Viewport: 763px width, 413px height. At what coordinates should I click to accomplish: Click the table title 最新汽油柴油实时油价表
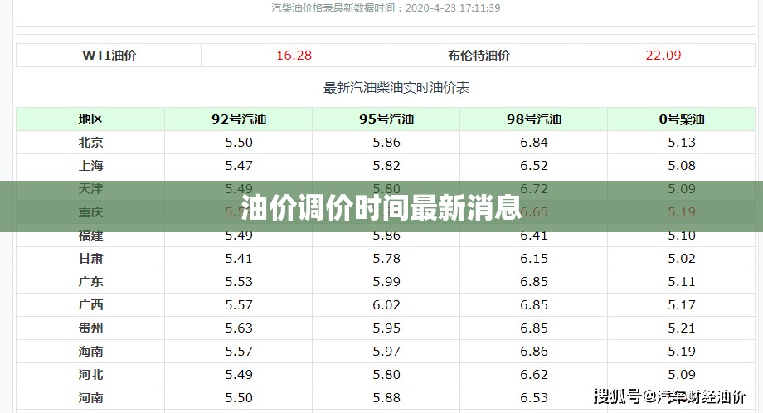coord(396,88)
